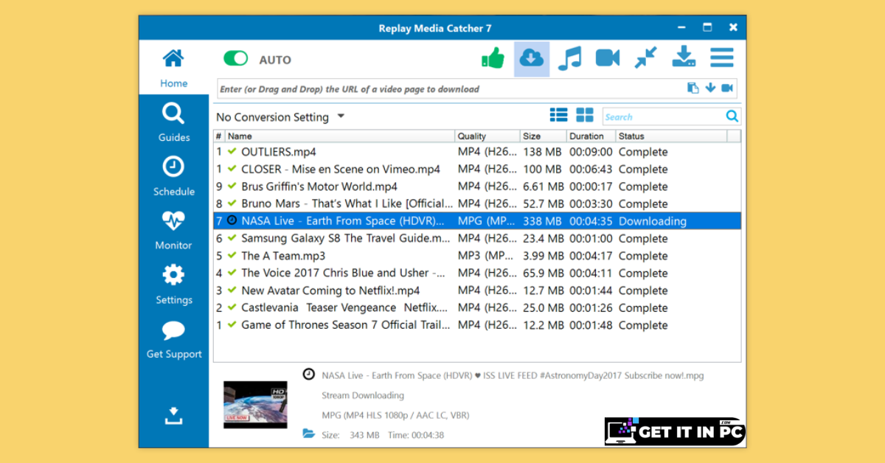
Task: Open the hamburger menu
Action: click(722, 58)
